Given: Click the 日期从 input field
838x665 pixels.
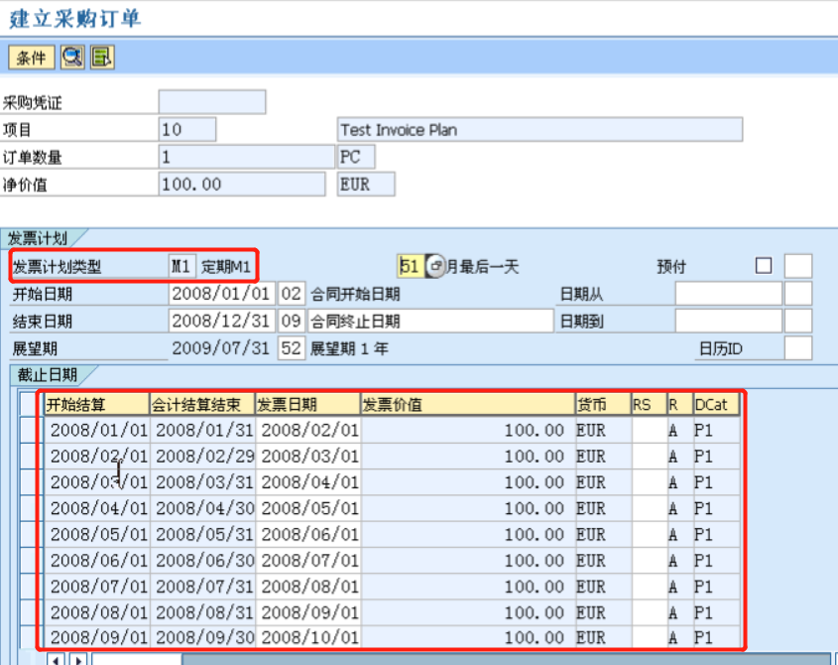Looking at the screenshot, I should 729,293.
